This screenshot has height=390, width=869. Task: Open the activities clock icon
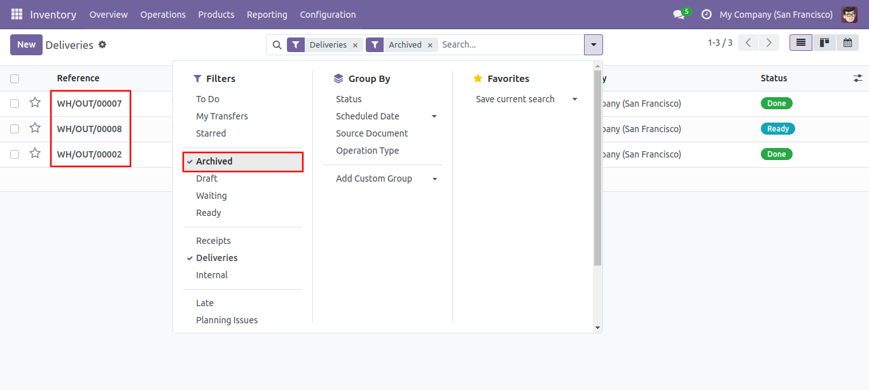point(706,15)
